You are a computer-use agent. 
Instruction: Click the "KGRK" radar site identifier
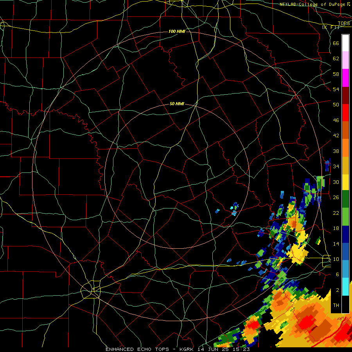[x=187, y=349]
